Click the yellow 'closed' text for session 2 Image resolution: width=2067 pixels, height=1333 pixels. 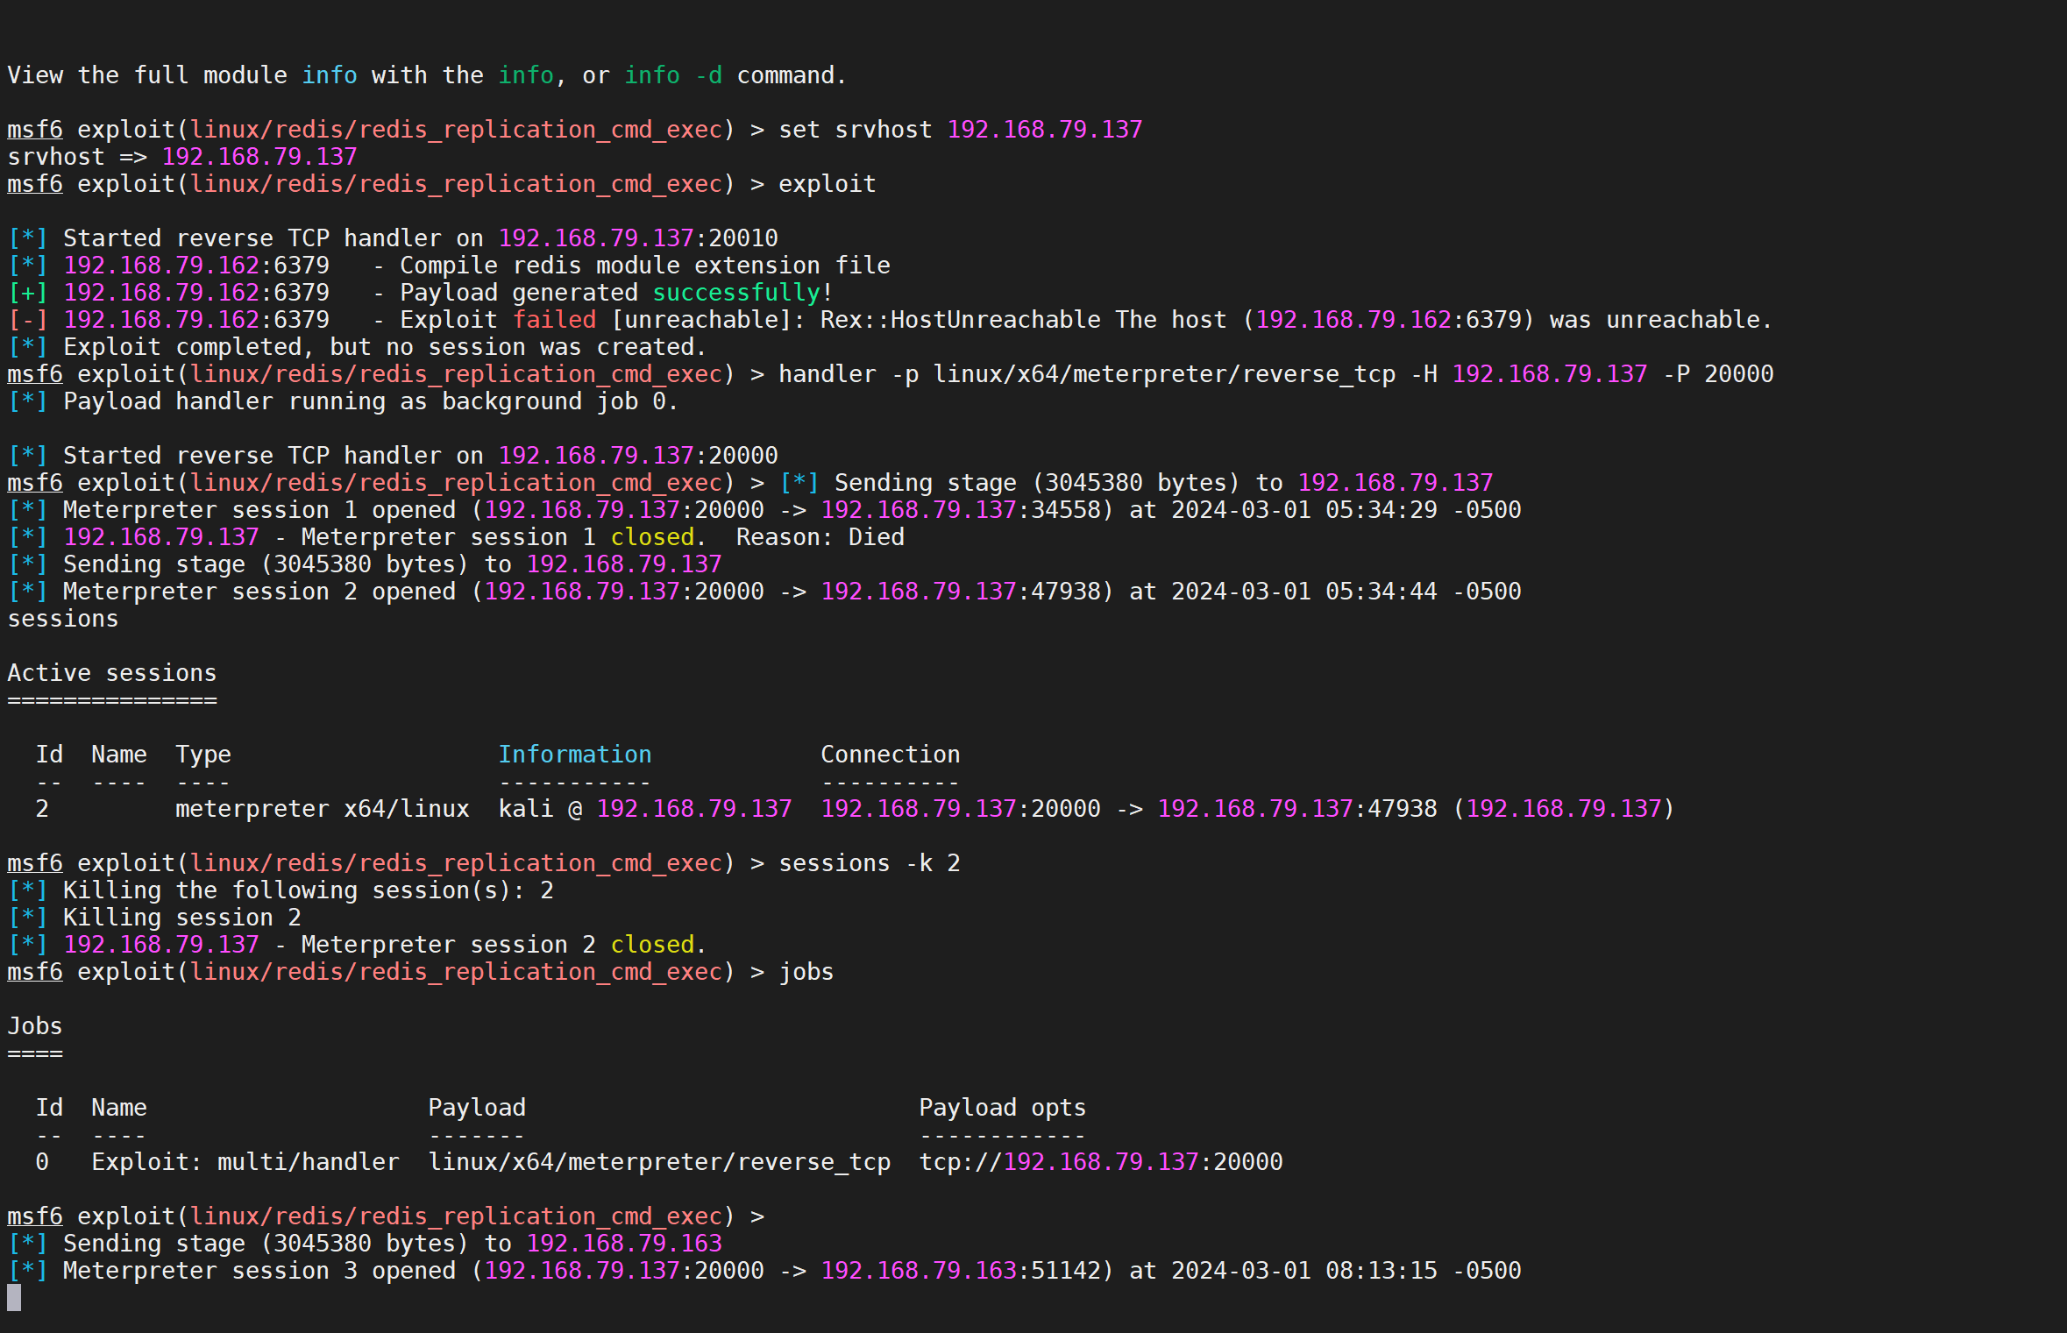652,945
